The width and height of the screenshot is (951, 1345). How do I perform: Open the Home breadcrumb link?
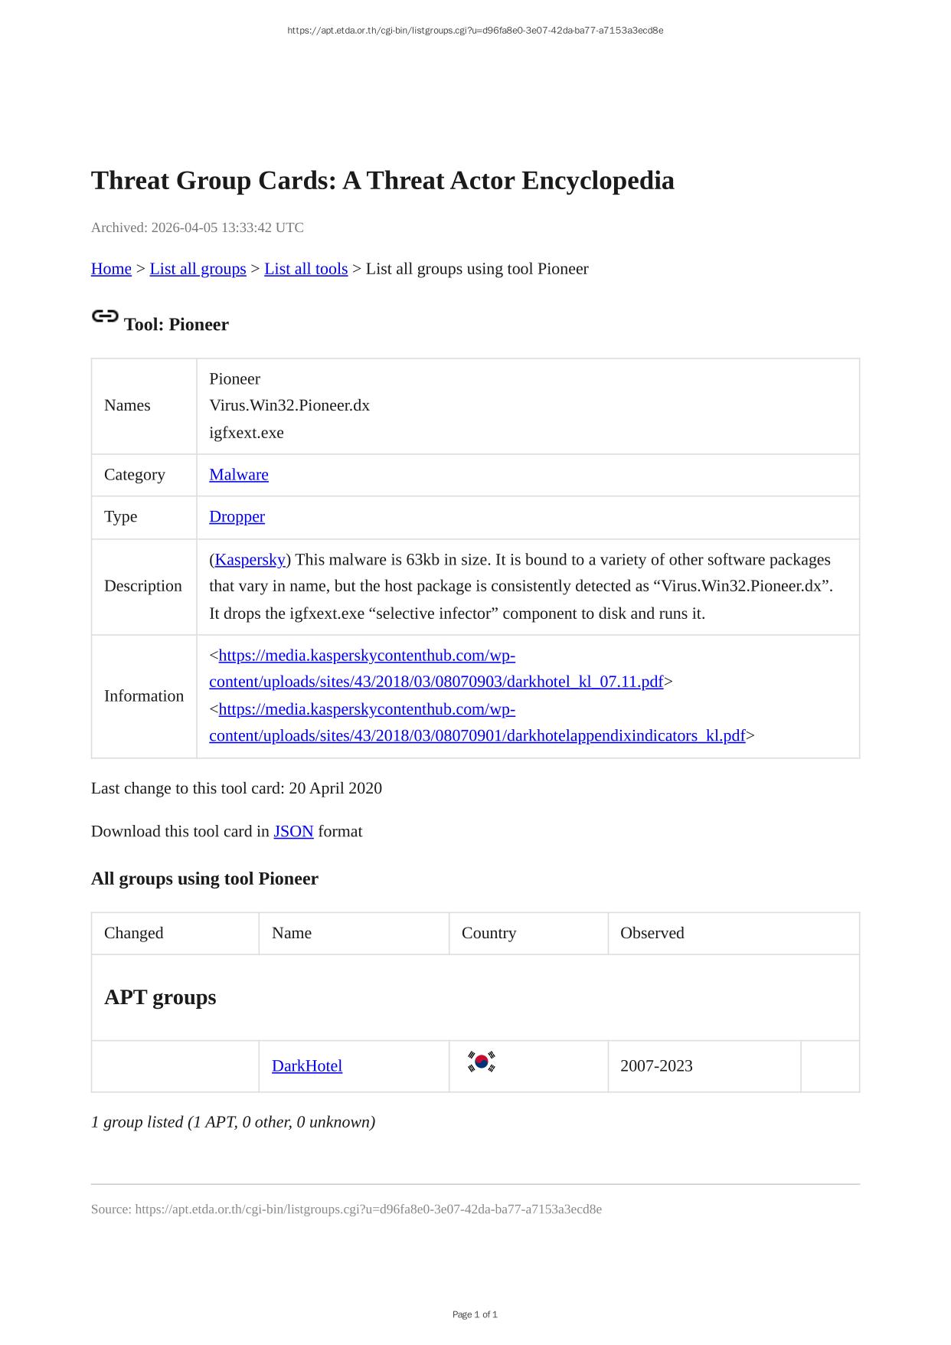click(x=111, y=269)
